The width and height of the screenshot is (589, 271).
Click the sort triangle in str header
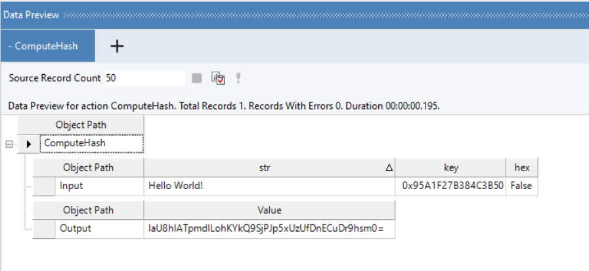coord(389,168)
